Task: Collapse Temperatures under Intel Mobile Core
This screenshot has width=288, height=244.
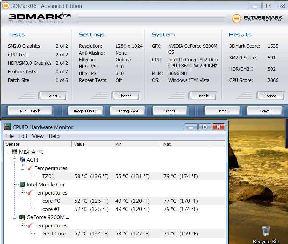Action: tap(22, 192)
